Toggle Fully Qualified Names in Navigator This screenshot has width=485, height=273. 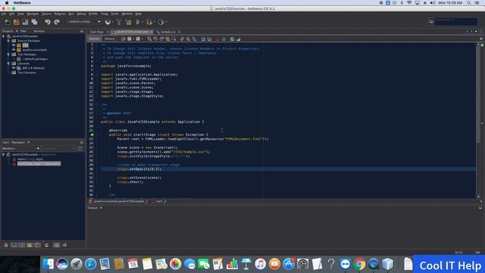click(x=47, y=245)
